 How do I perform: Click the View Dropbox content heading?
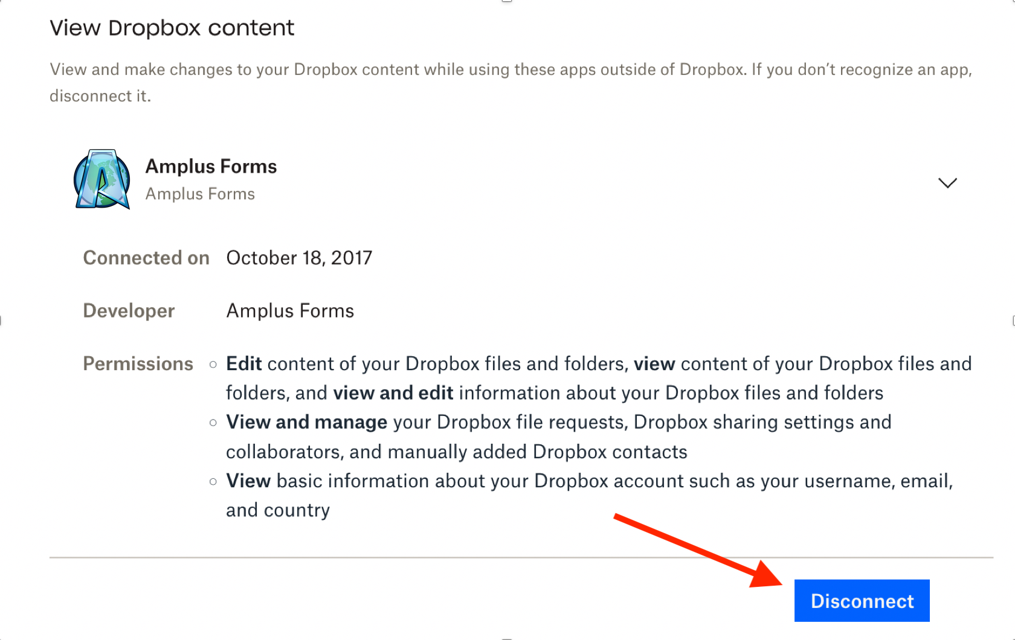172,28
